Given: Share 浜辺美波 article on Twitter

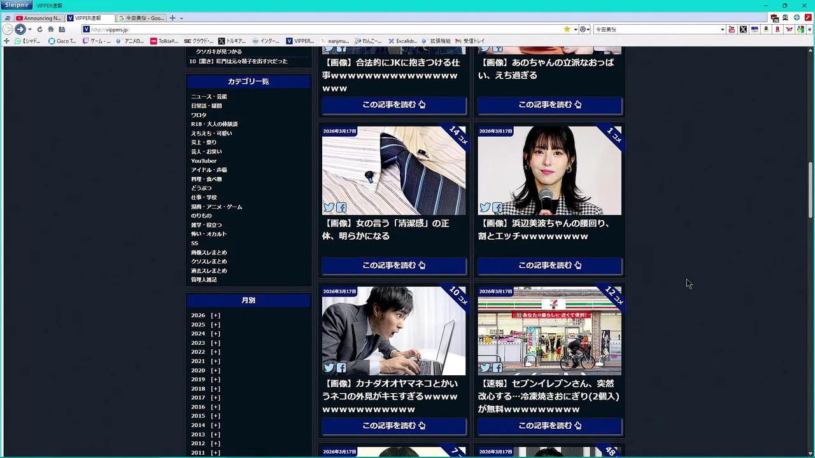Looking at the screenshot, I should point(485,207).
